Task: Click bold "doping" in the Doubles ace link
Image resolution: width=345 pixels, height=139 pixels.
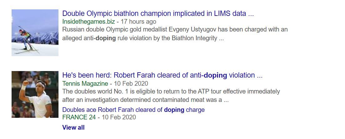Action: point(174,110)
